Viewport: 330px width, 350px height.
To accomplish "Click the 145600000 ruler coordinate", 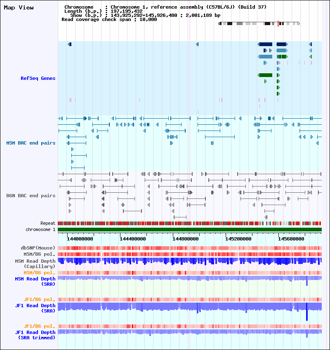I will click(x=291, y=239).
